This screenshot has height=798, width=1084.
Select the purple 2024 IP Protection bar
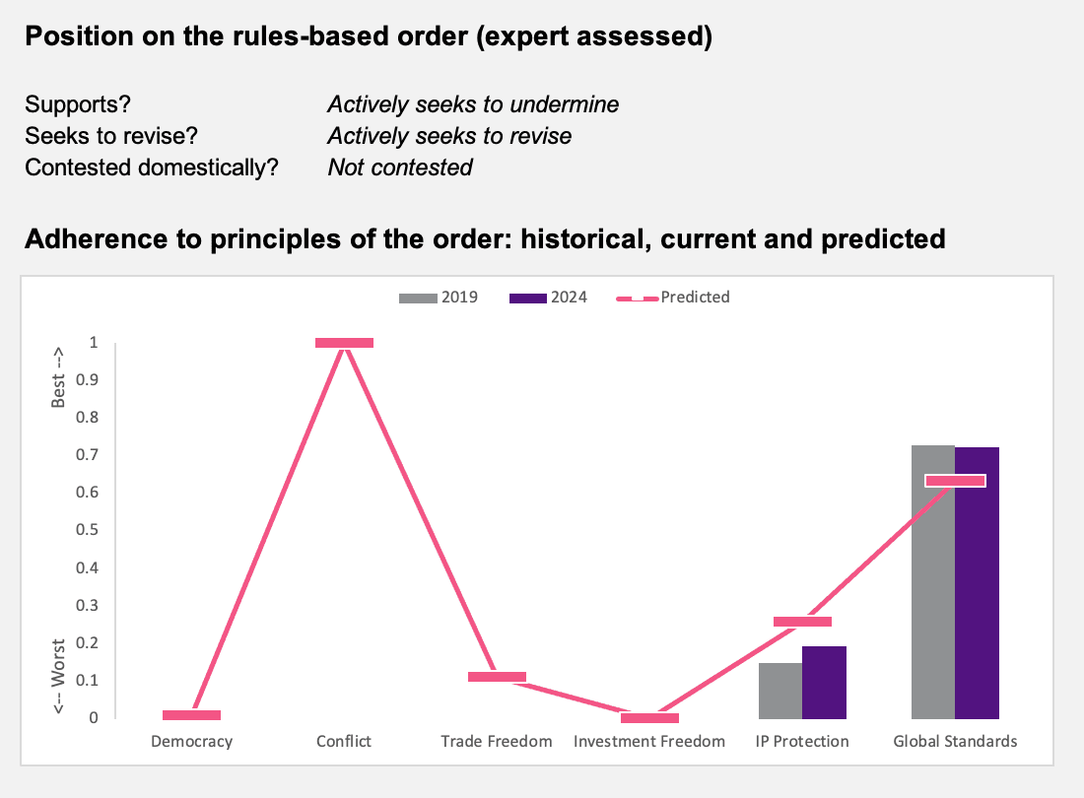tap(824, 683)
